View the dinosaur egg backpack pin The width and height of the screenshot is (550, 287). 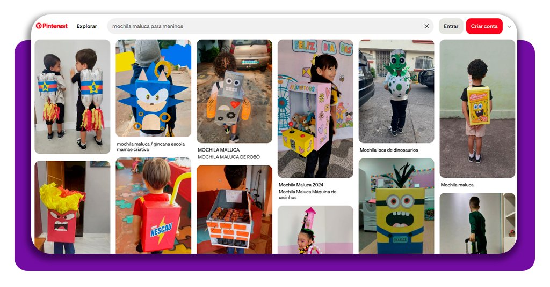point(396,91)
